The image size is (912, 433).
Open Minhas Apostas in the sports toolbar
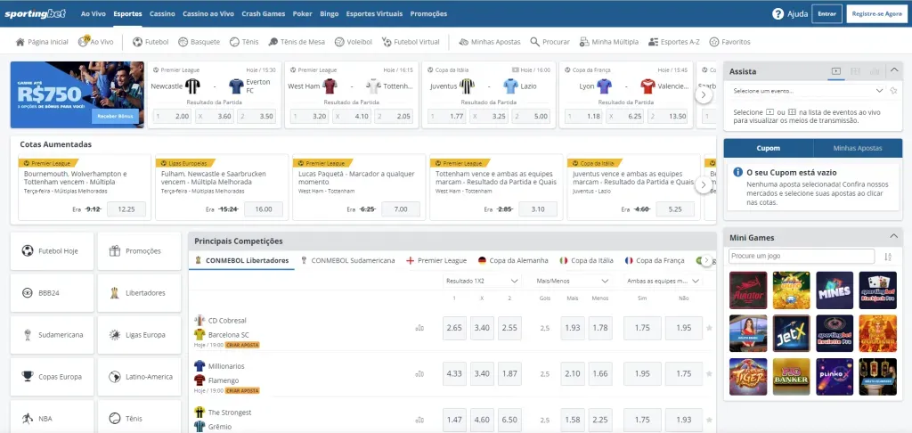489,42
